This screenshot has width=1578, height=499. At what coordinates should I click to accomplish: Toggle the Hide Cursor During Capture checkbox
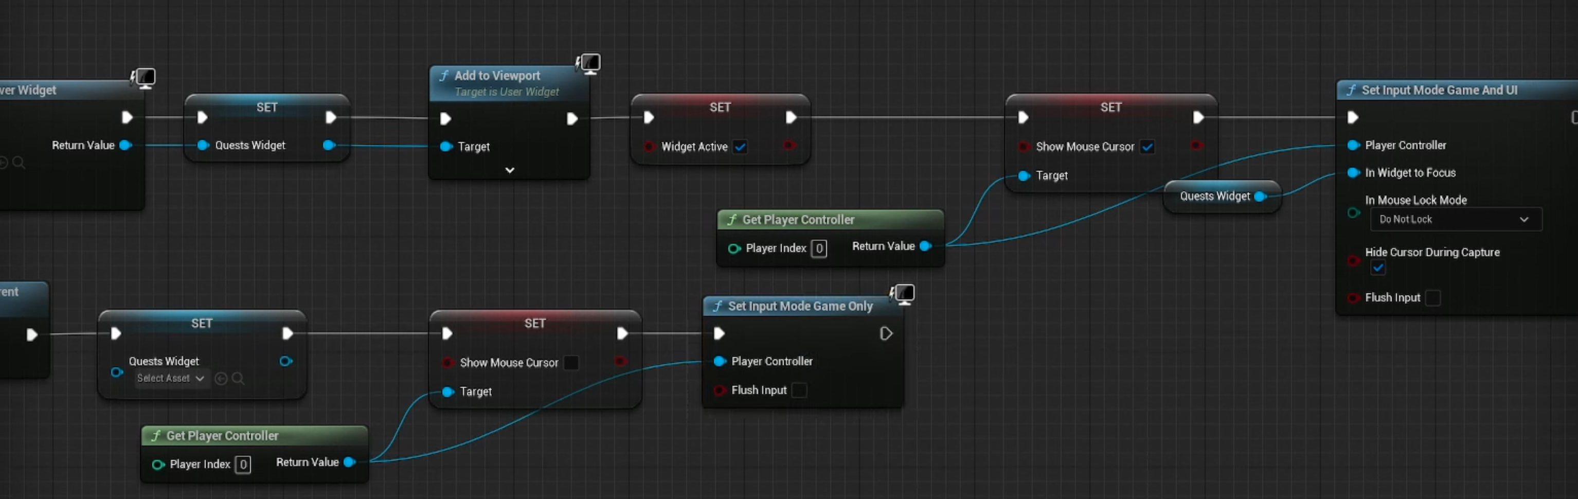point(1378,268)
